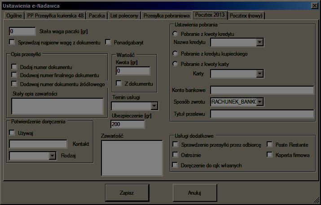This screenshot has width=321, height=205.
Task: Click the Zapisz button
Action: [x=127, y=193]
